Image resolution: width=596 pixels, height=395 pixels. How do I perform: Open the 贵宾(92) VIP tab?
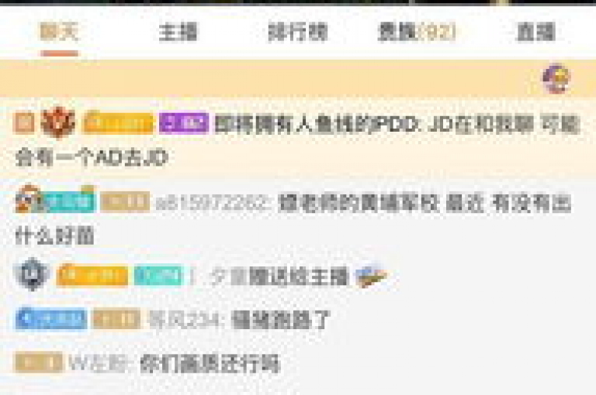(417, 32)
